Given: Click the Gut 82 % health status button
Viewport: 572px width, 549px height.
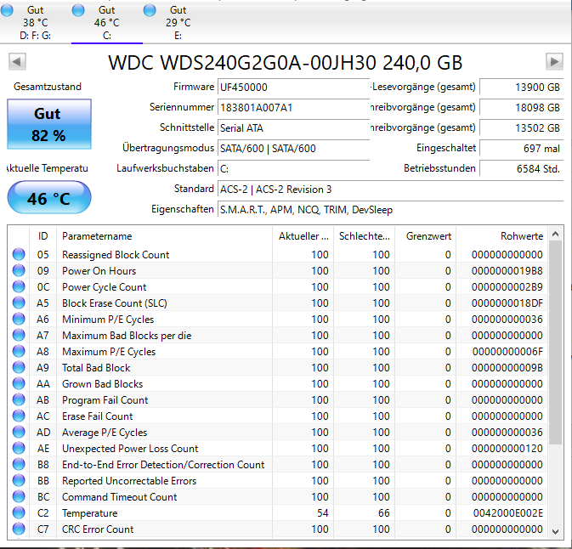Looking at the screenshot, I should (49, 124).
